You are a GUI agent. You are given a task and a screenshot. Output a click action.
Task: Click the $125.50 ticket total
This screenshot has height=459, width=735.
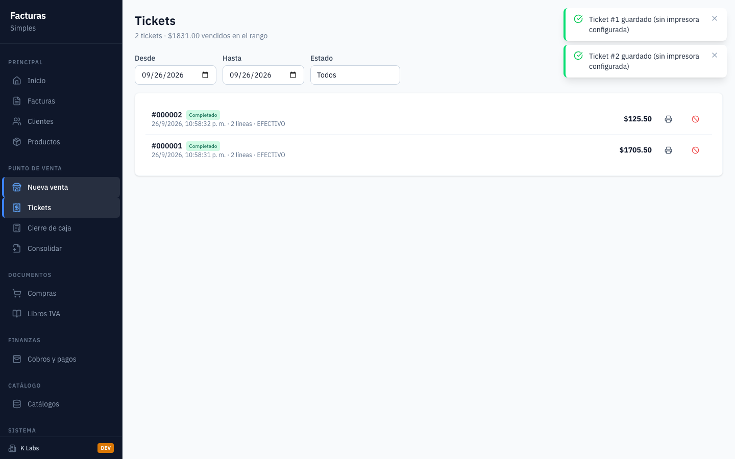pyautogui.click(x=638, y=119)
